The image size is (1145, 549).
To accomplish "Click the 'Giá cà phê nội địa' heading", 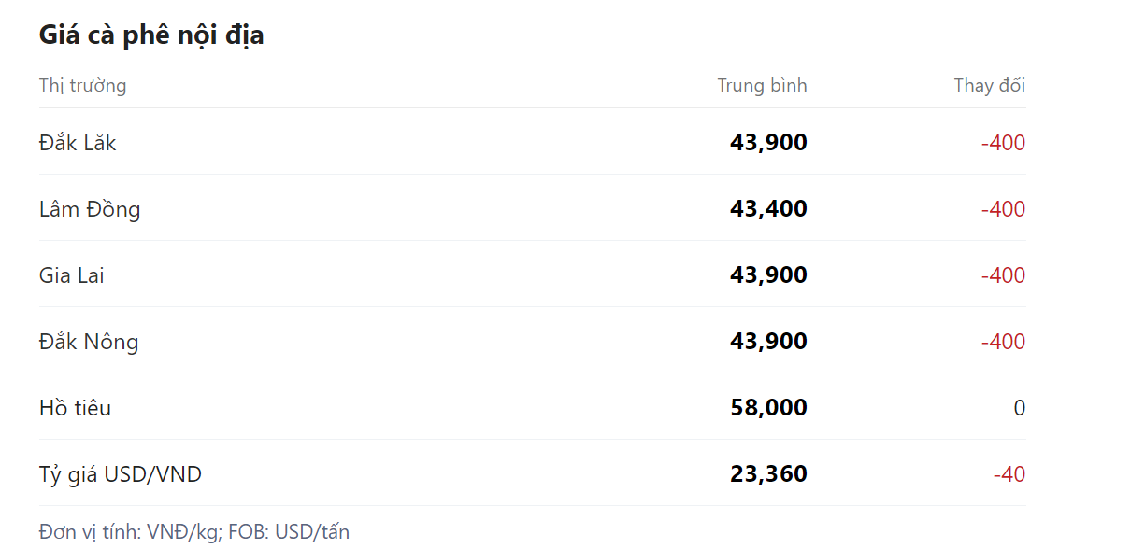I will pos(151,35).
